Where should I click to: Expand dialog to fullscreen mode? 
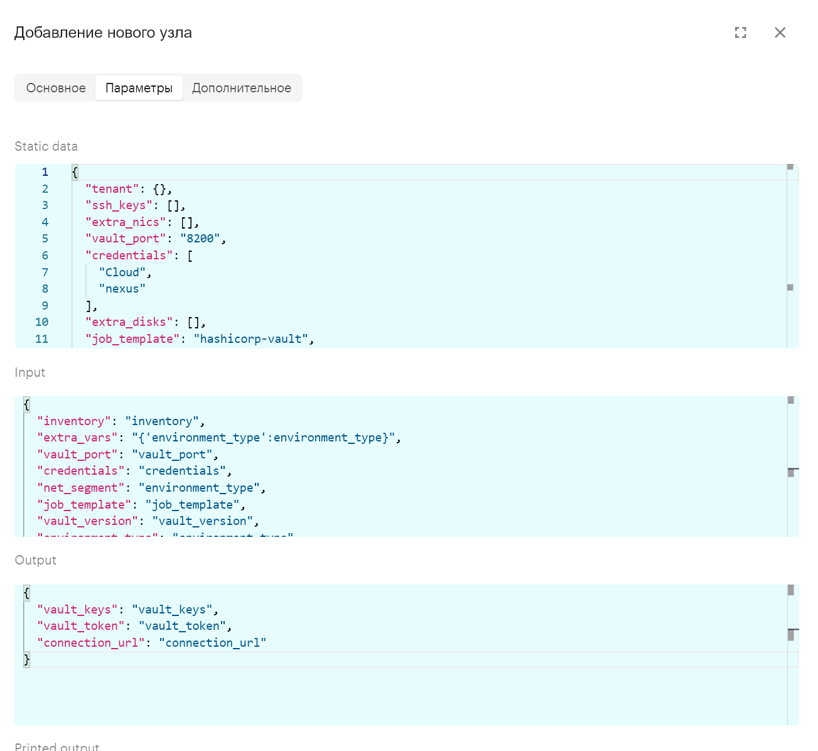click(x=741, y=33)
